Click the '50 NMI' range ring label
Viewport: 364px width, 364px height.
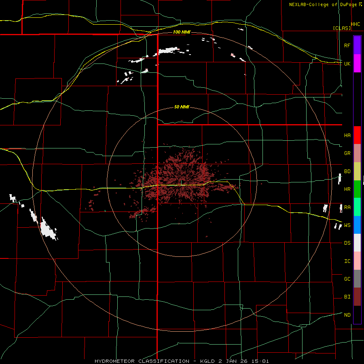(182, 107)
